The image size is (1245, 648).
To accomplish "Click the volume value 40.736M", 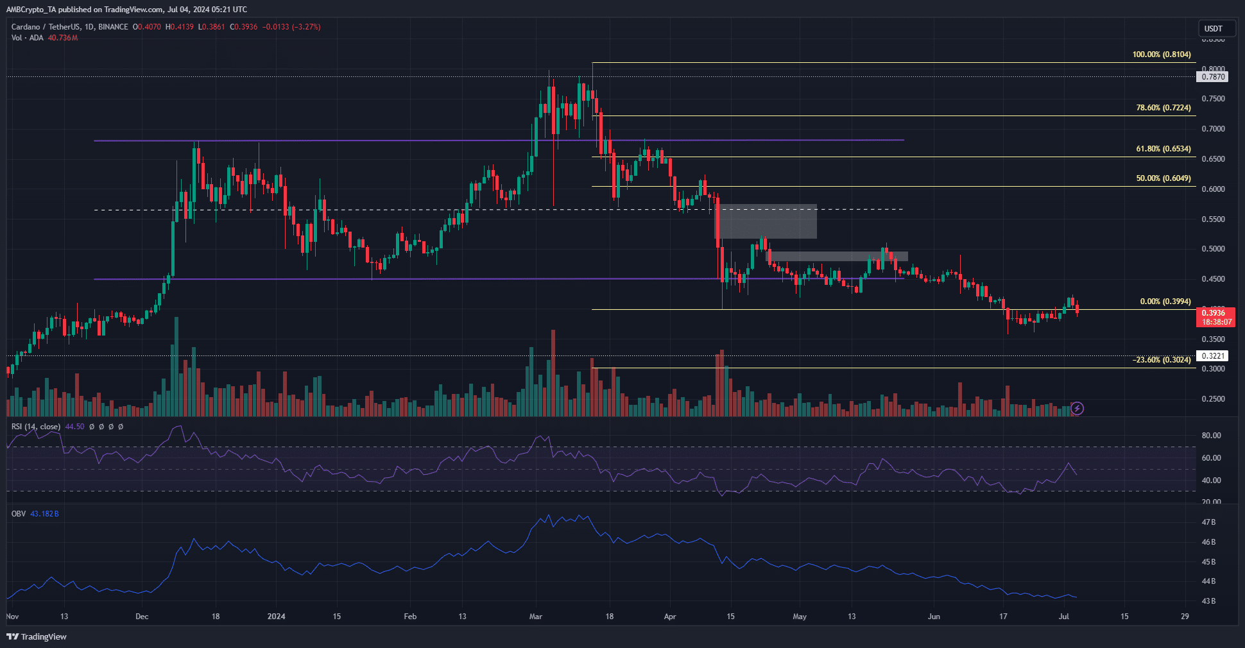I will coord(63,38).
